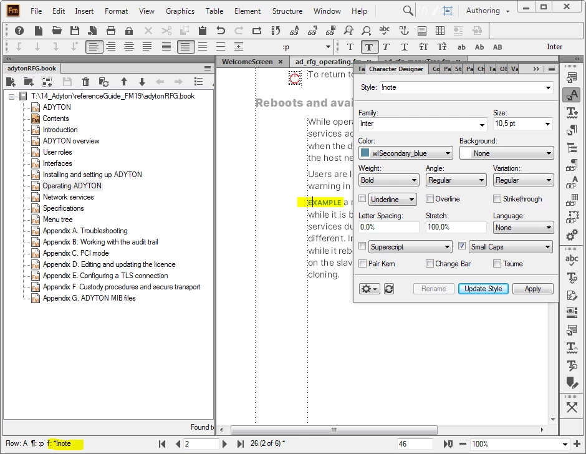This screenshot has width=586, height=454.
Task: Click the Rename button
Action: (x=433, y=289)
